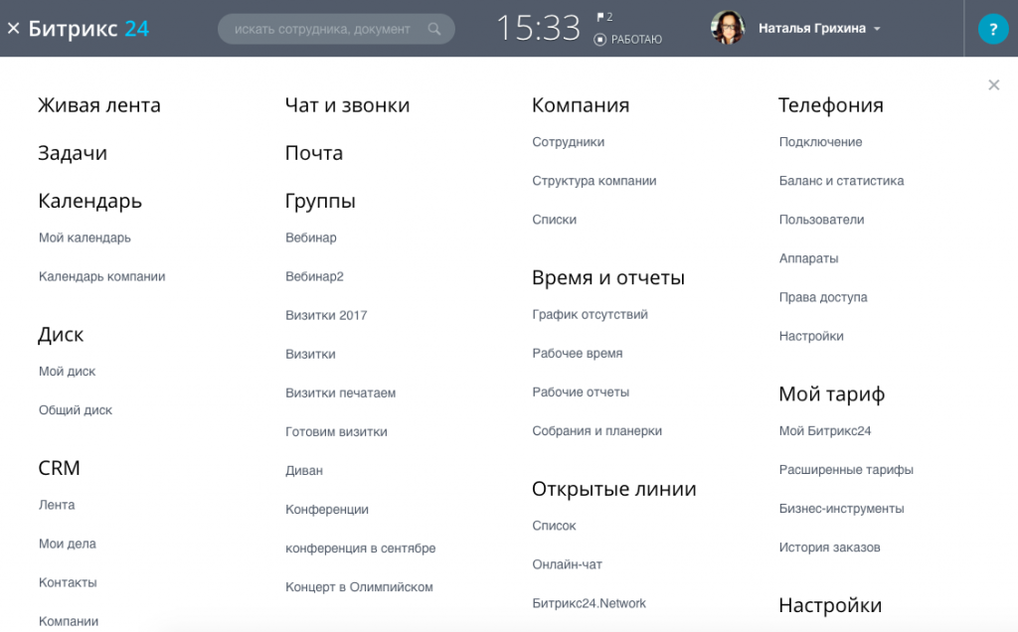The height and width of the screenshot is (632, 1018).
Task: Close the sitemap with the gray X
Action: tap(993, 85)
